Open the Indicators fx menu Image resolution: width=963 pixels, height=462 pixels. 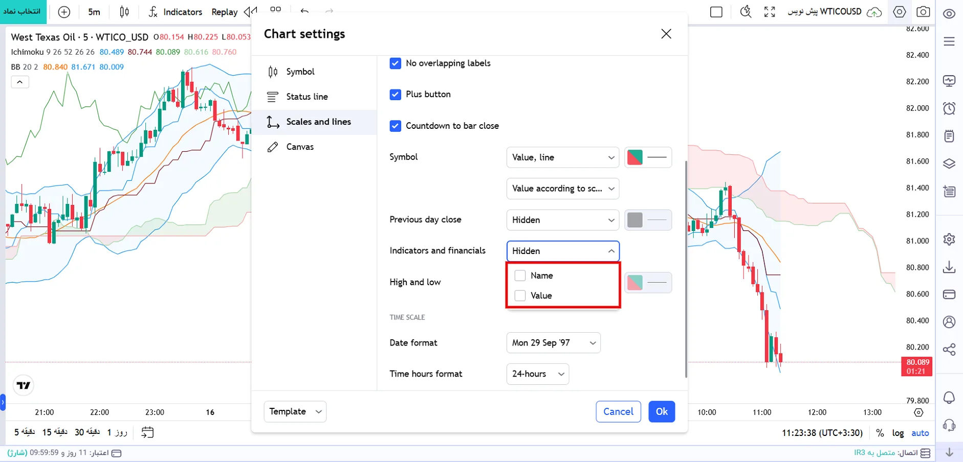pyautogui.click(x=176, y=12)
